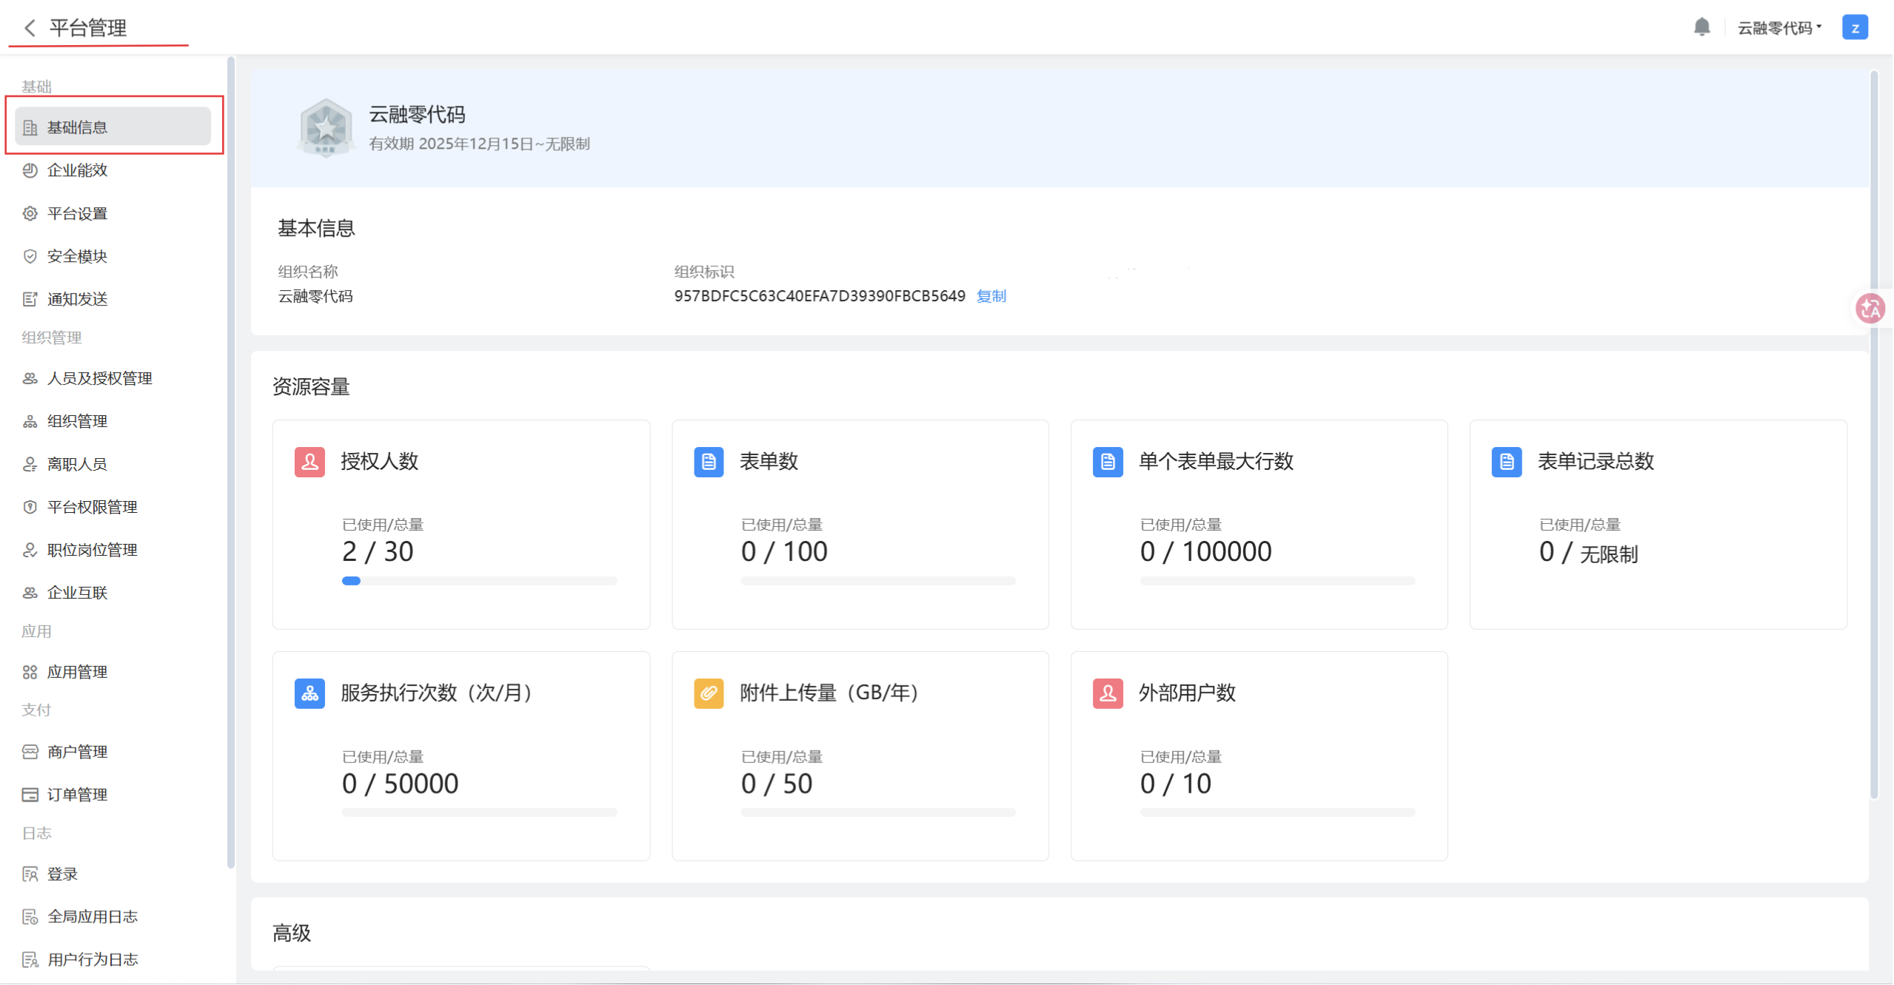1894x985 pixels.
Task: Open 订单管理 under 支付 section
Action: [x=76, y=794]
